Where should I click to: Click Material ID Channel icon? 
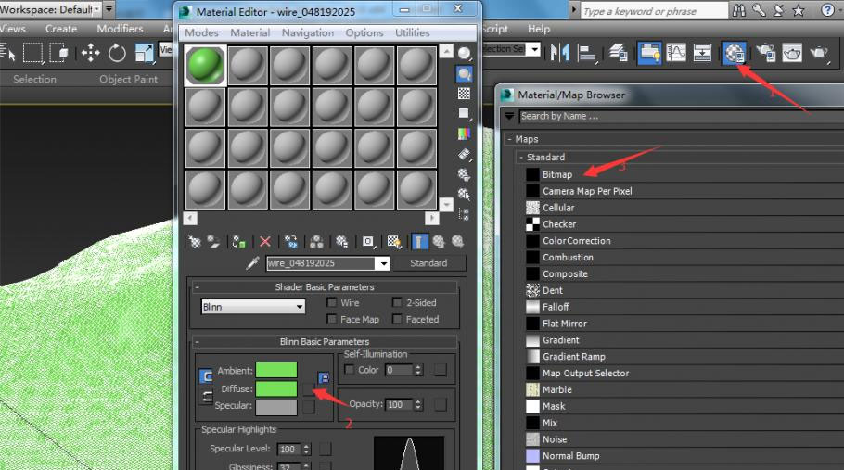coord(368,242)
